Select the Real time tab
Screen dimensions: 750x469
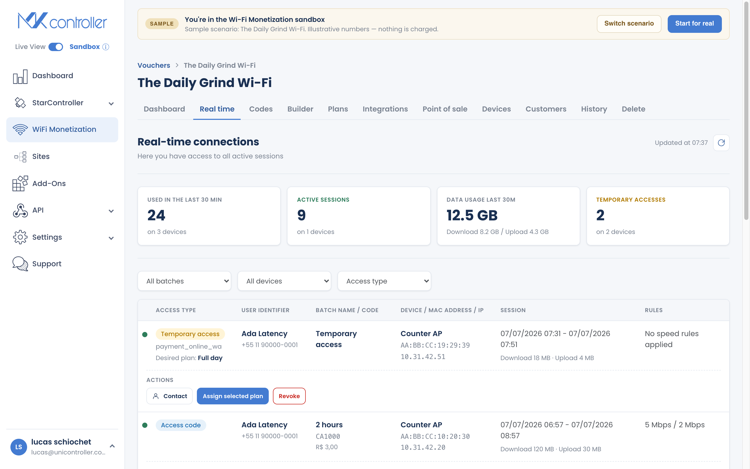[x=217, y=109]
